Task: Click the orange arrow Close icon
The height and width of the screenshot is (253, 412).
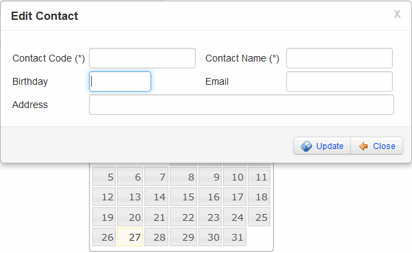Action: [363, 146]
